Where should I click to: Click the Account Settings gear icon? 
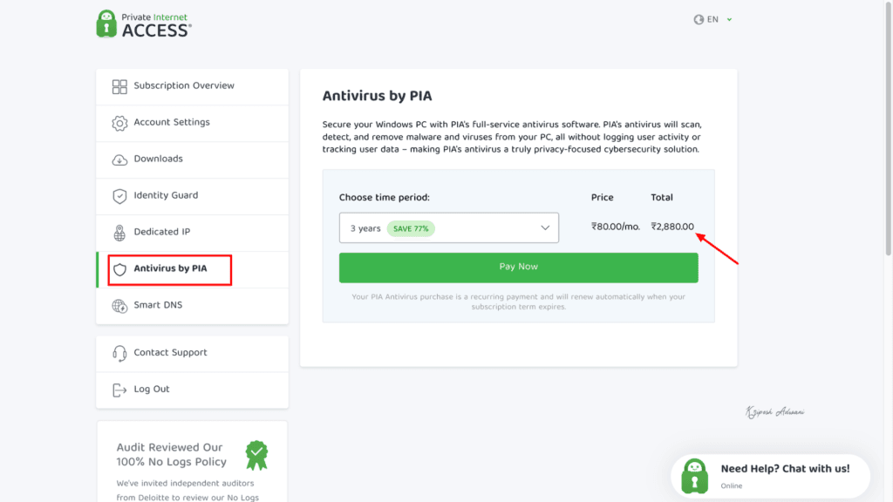tap(119, 123)
